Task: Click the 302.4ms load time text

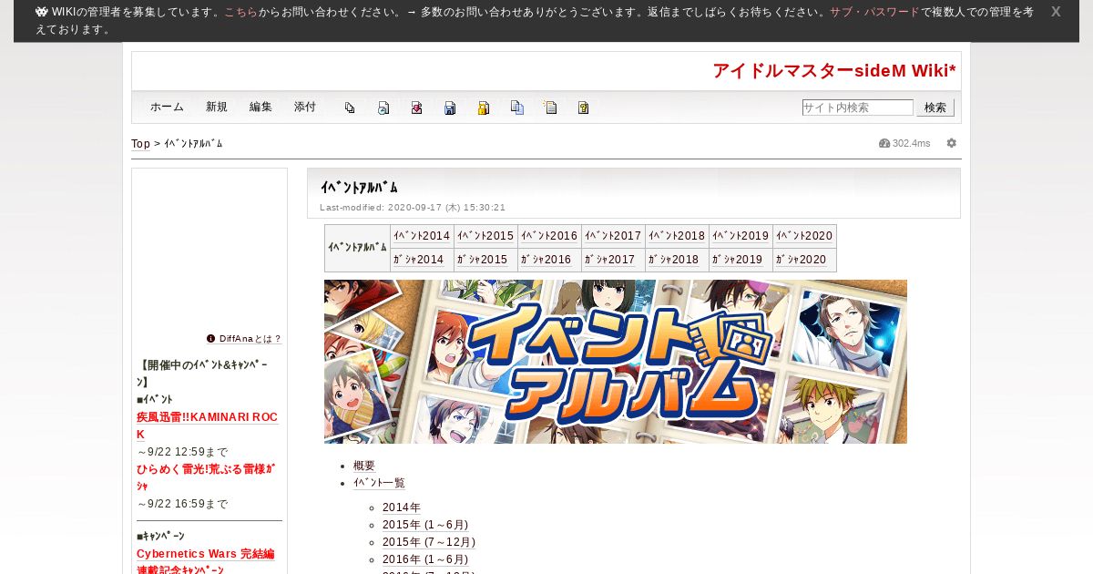Action: pos(911,143)
